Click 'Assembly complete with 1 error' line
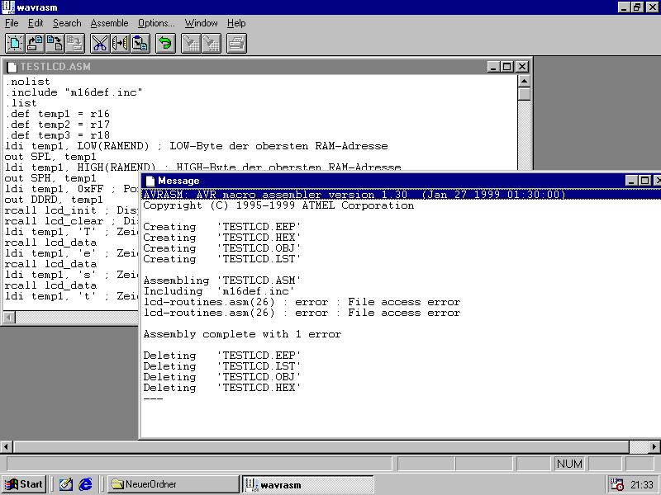The image size is (661, 495). 242,334
